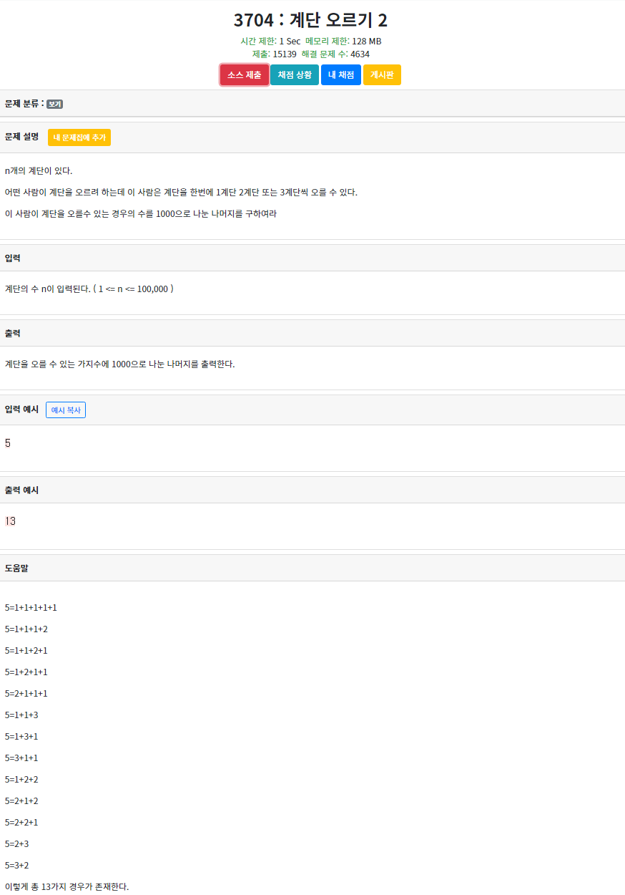
Task: Open the 채점 상황 status page
Action: click(295, 75)
